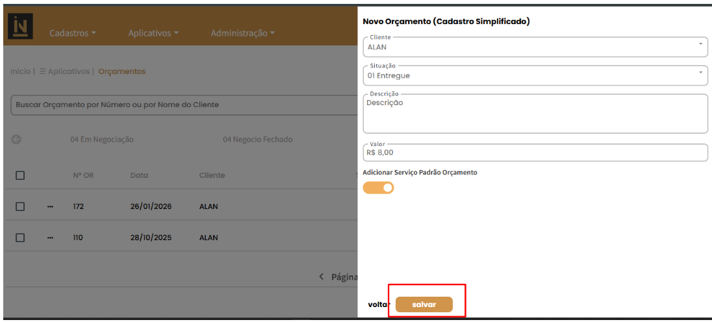Click the IN logo icon
The height and width of the screenshot is (322, 712).
20,27
